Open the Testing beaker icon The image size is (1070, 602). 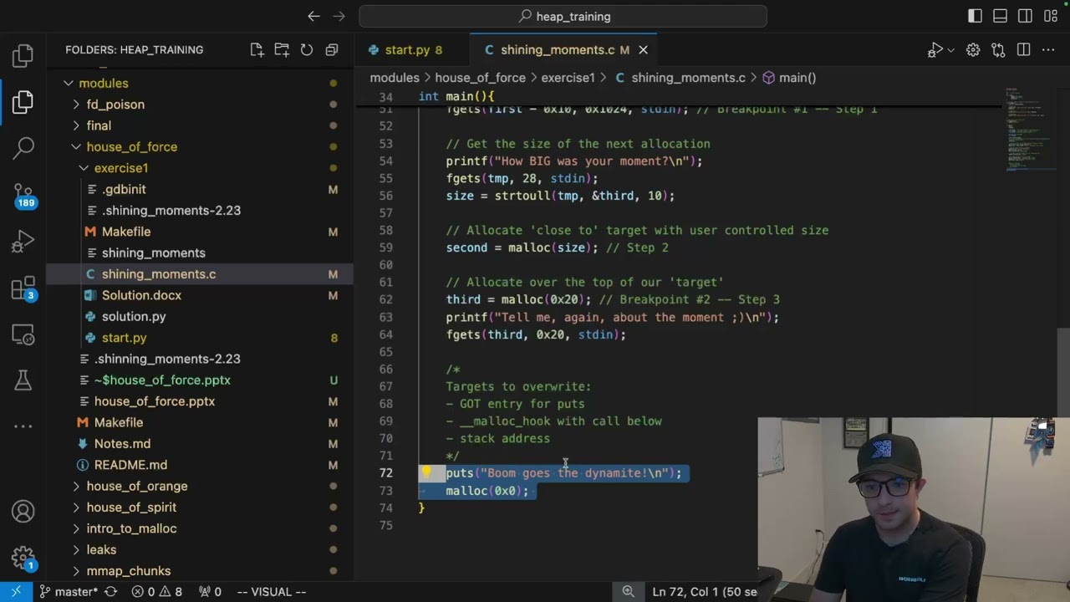coord(23,380)
